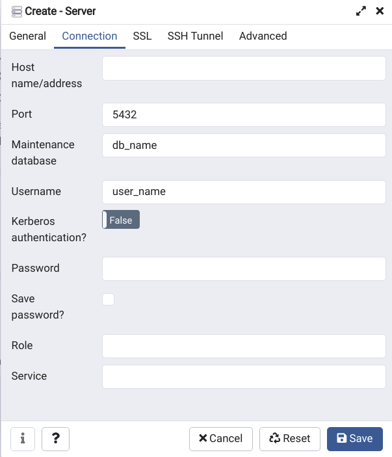This screenshot has width=392, height=457.
Task: Click the Maintenance database field
Action: (x=244, y=145)
